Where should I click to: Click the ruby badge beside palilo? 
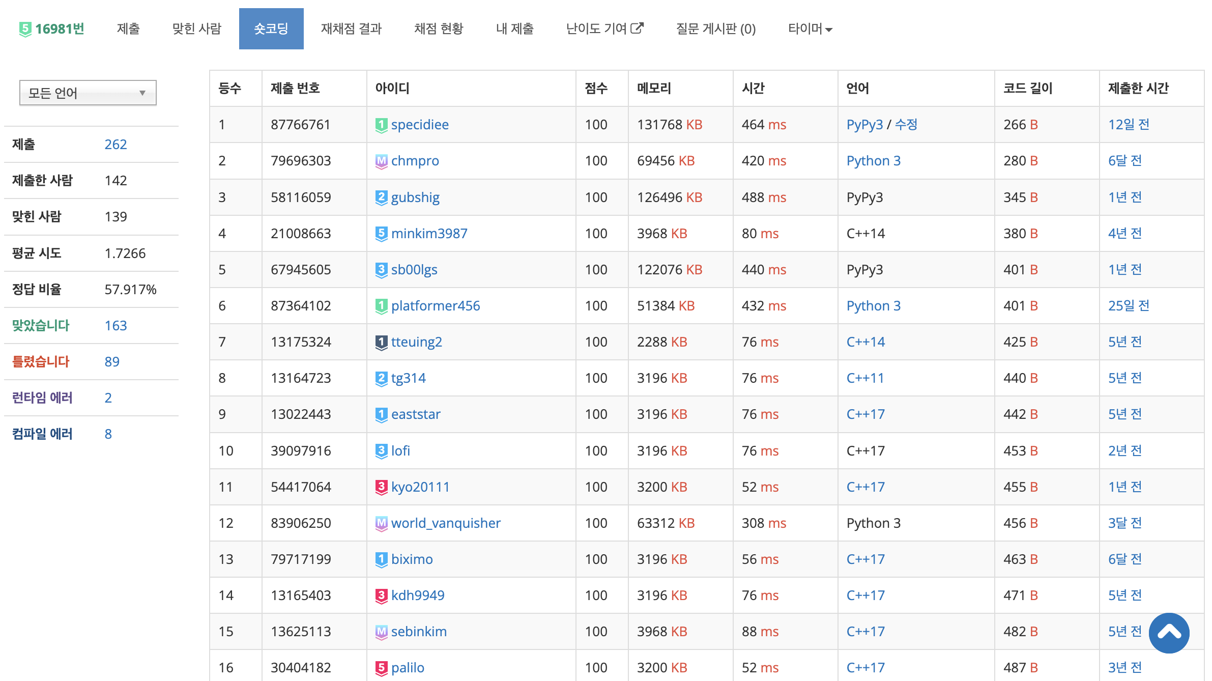[381, 668]
